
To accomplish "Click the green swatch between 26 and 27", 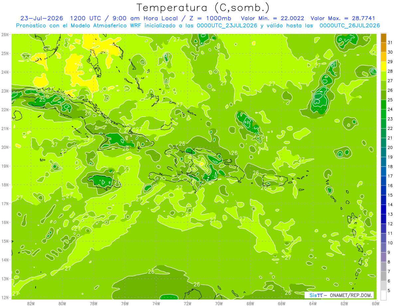I will (x=384, y=86).
